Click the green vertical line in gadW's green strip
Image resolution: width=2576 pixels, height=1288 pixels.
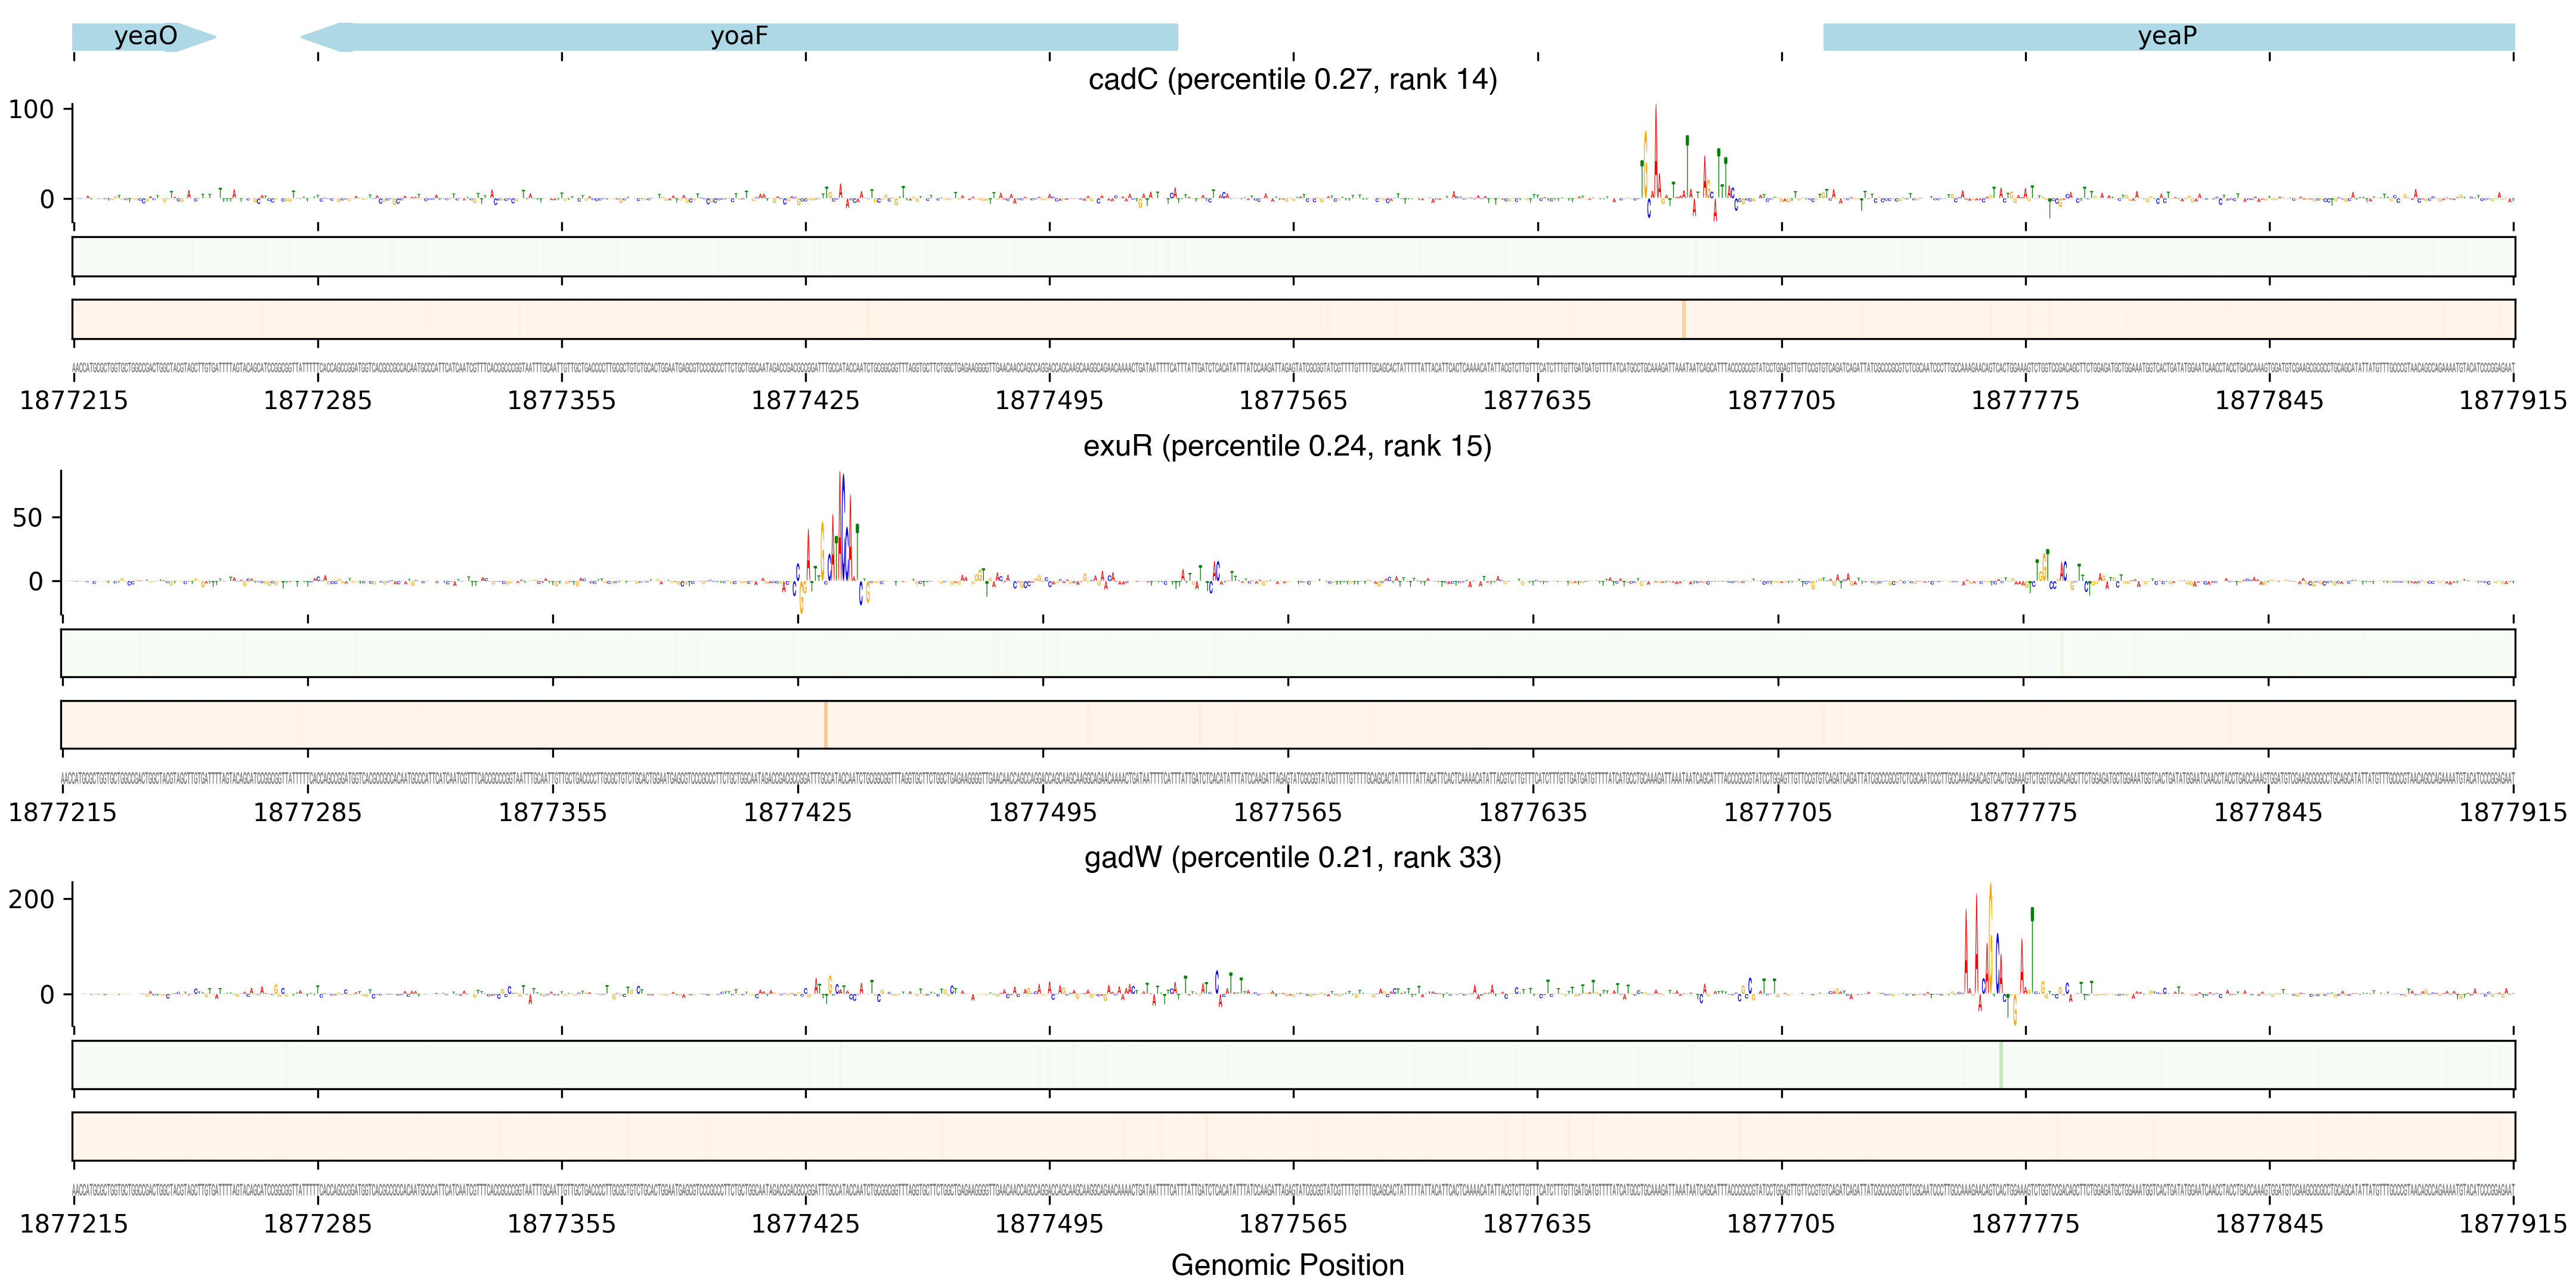[2001, 1065]
